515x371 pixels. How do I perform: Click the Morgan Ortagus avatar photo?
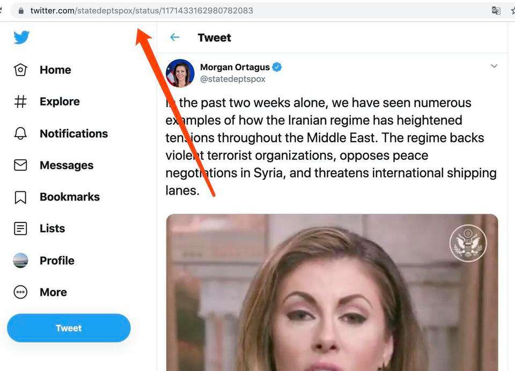click(x=180, y=73)
